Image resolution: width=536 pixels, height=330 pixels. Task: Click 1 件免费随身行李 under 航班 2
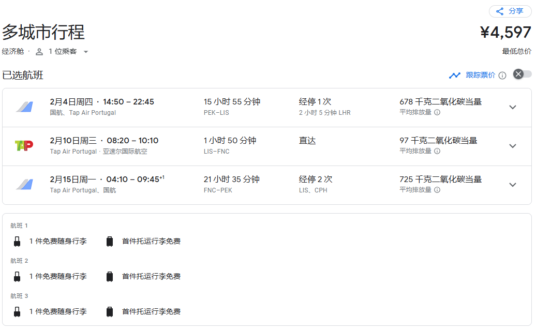tap(58, 277)
